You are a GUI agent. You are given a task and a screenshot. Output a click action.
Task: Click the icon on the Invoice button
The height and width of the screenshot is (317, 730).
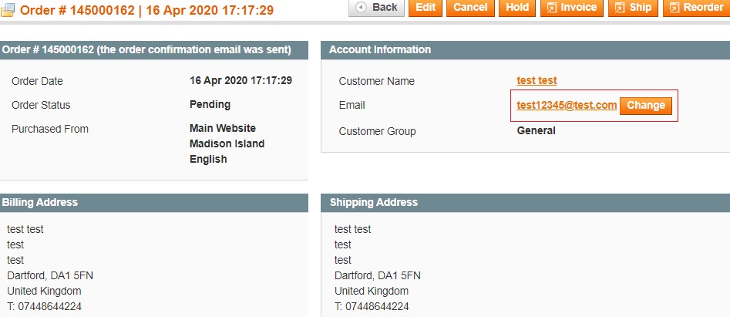(x=552, y=8)
